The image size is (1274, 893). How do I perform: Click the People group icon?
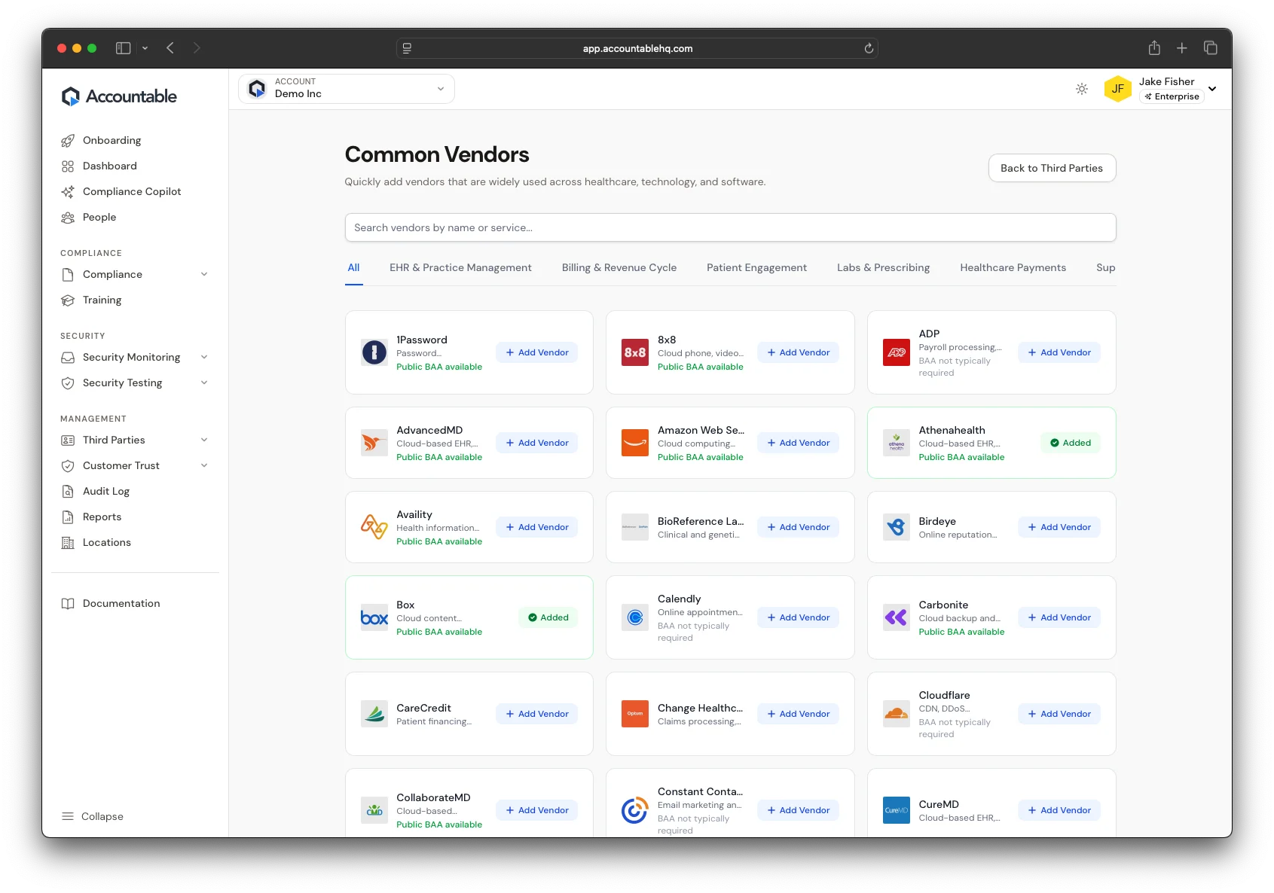click(68, 218)
